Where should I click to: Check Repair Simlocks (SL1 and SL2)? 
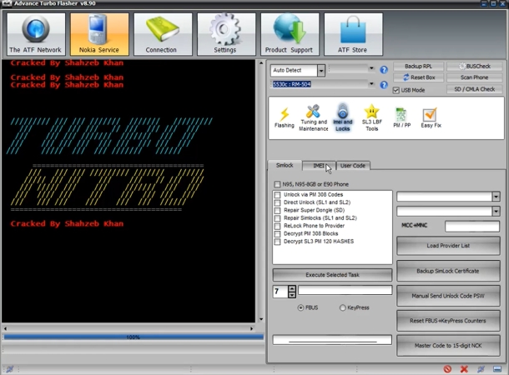277,218
